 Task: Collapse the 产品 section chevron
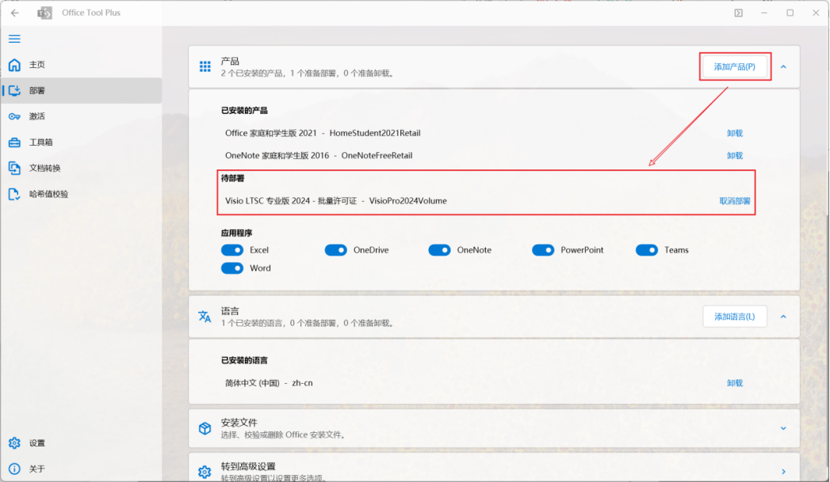point(783,66)
